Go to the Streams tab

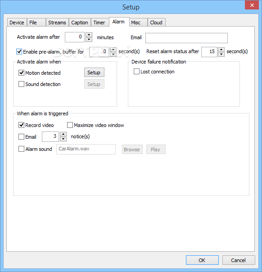click(57, 23)
